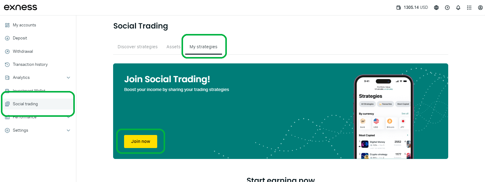Open the Withdrawal page
This screenshot has width=485, height=182.
[x=23, y=51]
